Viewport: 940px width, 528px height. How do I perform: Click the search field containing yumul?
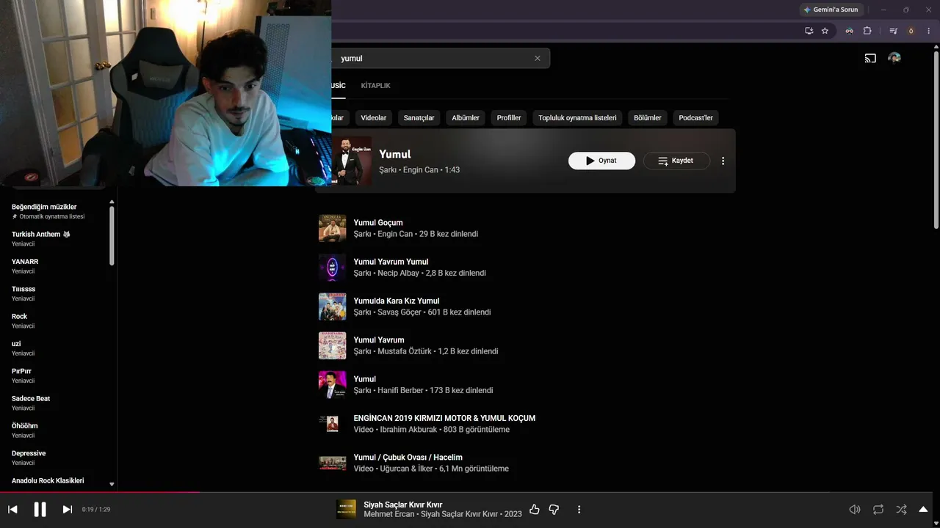point(433,58)
